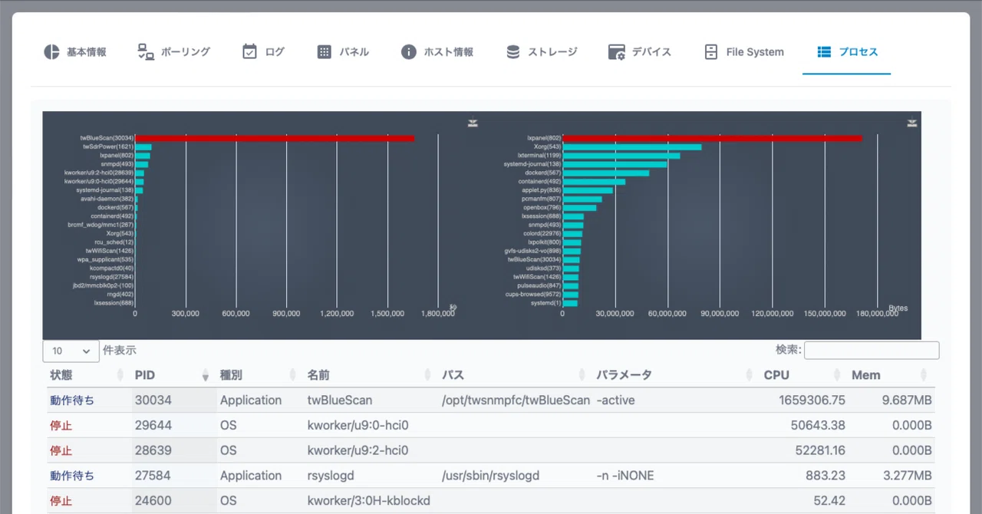Click the 9.687MB memory cell
982x514 pixels.
click(x=907, y=400)
